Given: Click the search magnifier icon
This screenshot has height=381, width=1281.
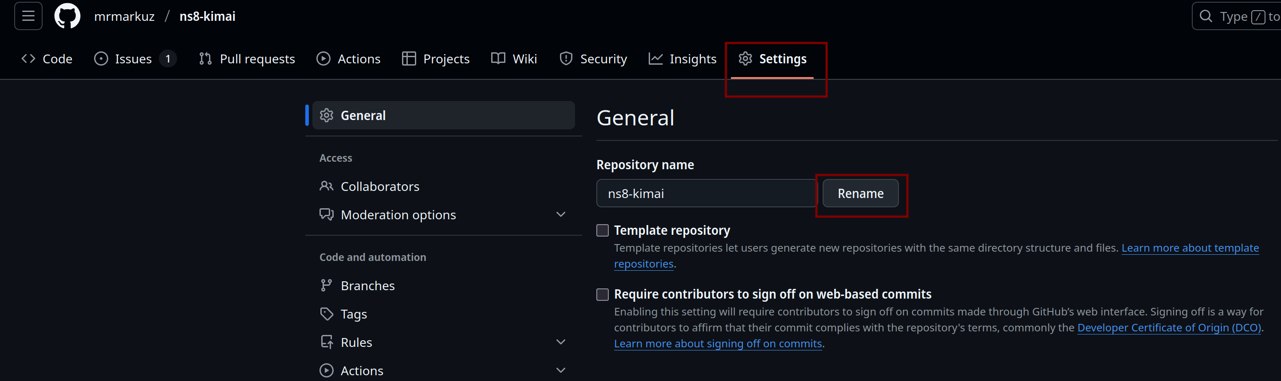Looking at the screenshot, I should 1206,16.
